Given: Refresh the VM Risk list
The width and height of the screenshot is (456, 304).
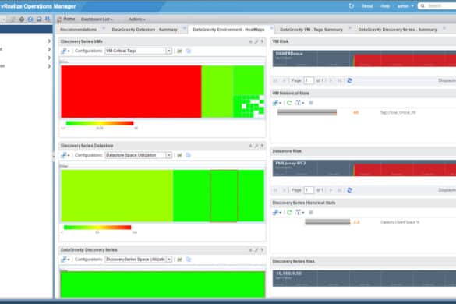Looking at the screenshot, I should [349, 80].
